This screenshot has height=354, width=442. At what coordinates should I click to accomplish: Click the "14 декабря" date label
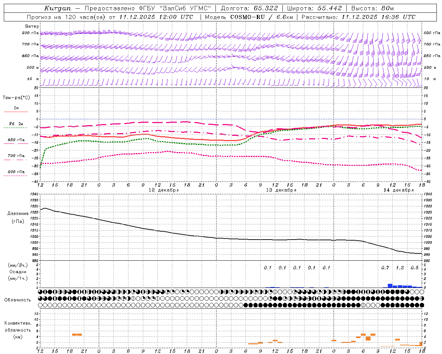coord(398,190)
